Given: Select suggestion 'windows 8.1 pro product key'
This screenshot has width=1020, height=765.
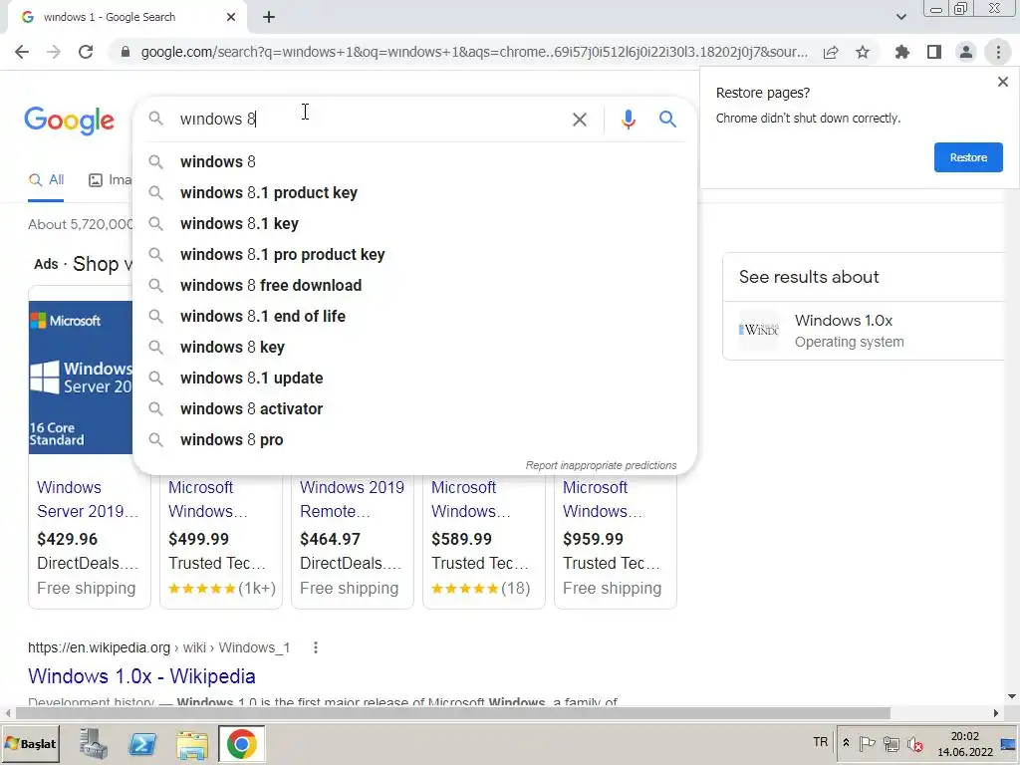Looking at the screenshot, I should pos(414,254).
